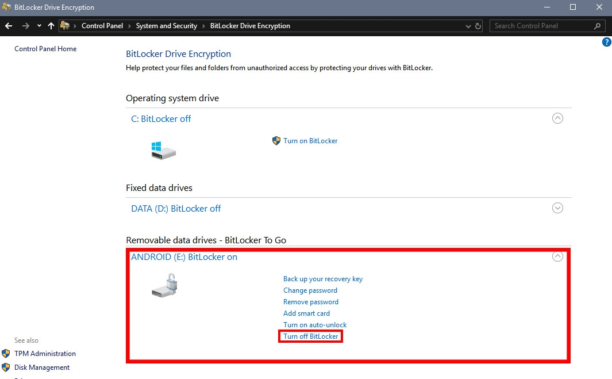Select Control Panel in the breadcrumb
The height and width of the screenshot is (379, 612).
point(102,26)
